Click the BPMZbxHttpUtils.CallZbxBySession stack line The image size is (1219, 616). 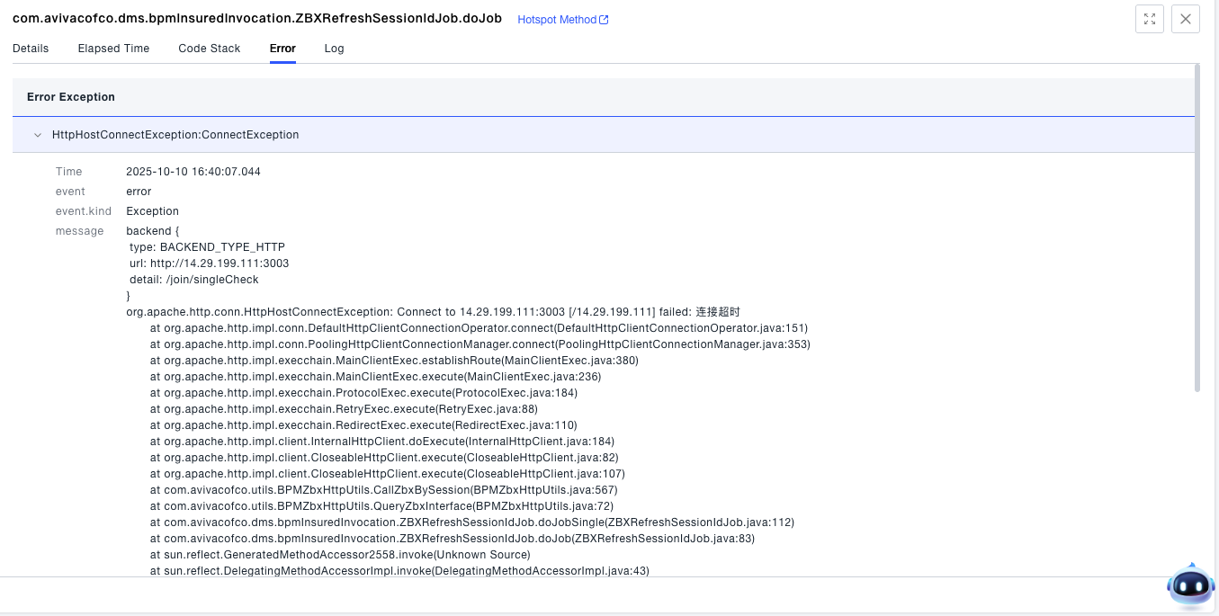pyautogui.click(x=383, y=490)
